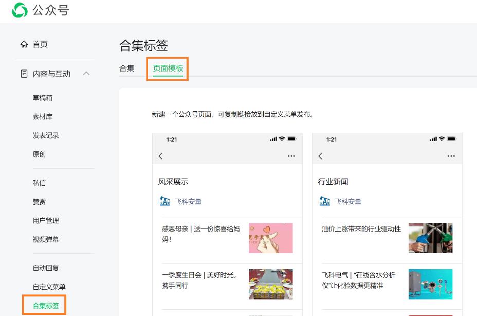Image resolution: width=477 pixels, height=316 pixels.
Task: Click the fuel pump article thumbnail
Action: 431,238
